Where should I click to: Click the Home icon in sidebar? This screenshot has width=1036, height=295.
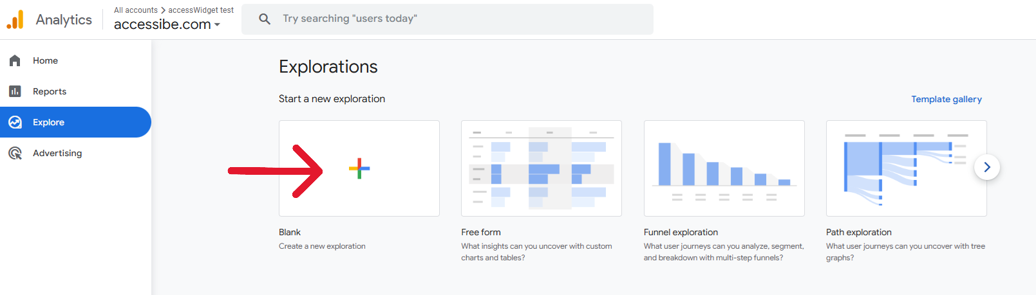click(x=15, y=60)
